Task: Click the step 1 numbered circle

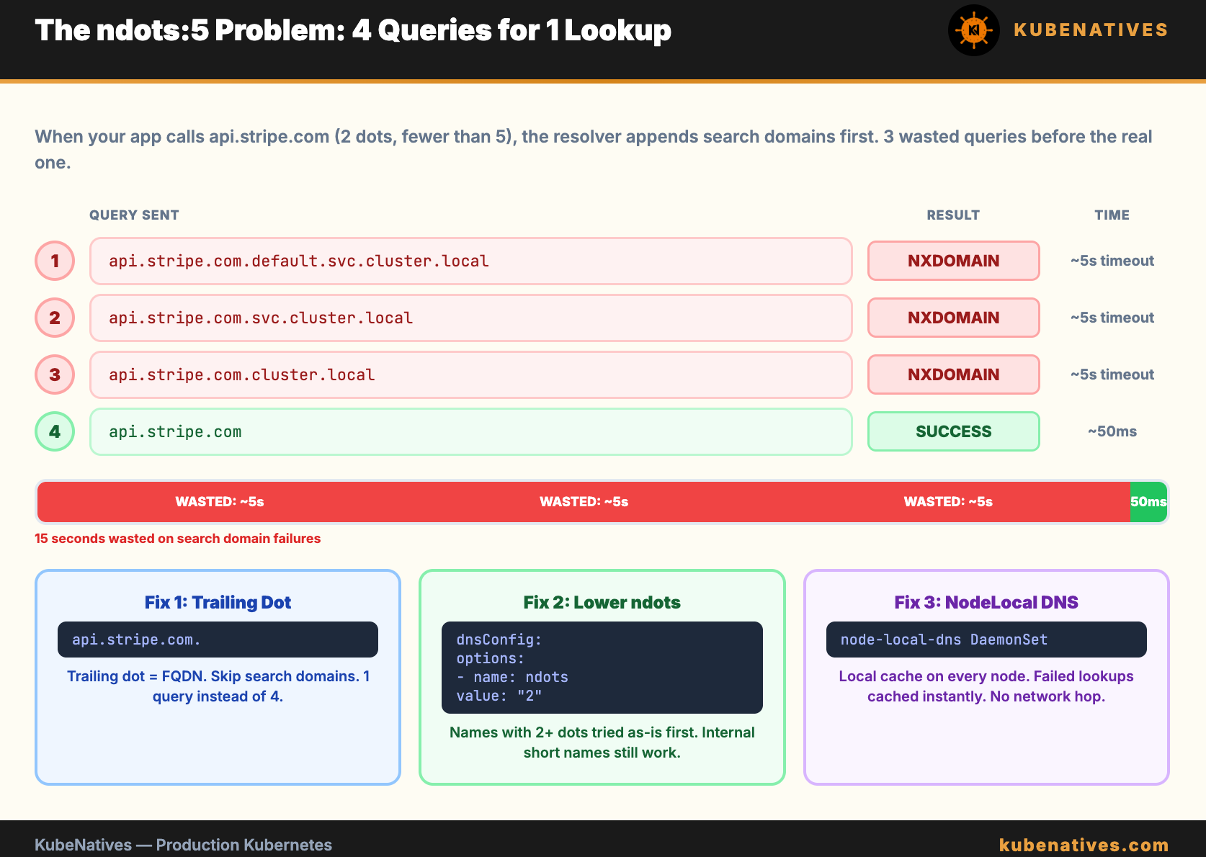Action: click(55, 261)
